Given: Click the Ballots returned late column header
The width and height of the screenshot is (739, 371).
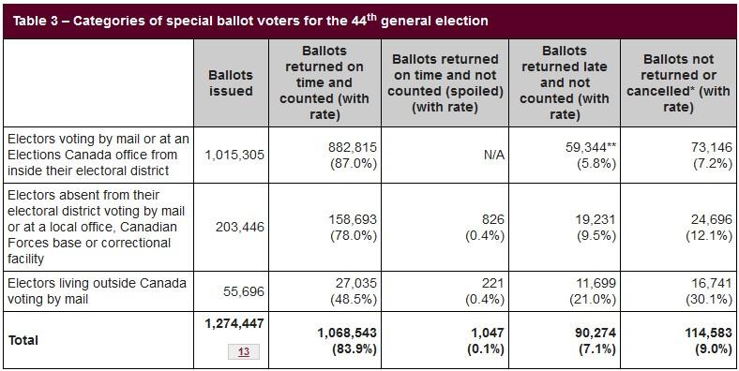Looking at the screenshot, I should (565, 82).
